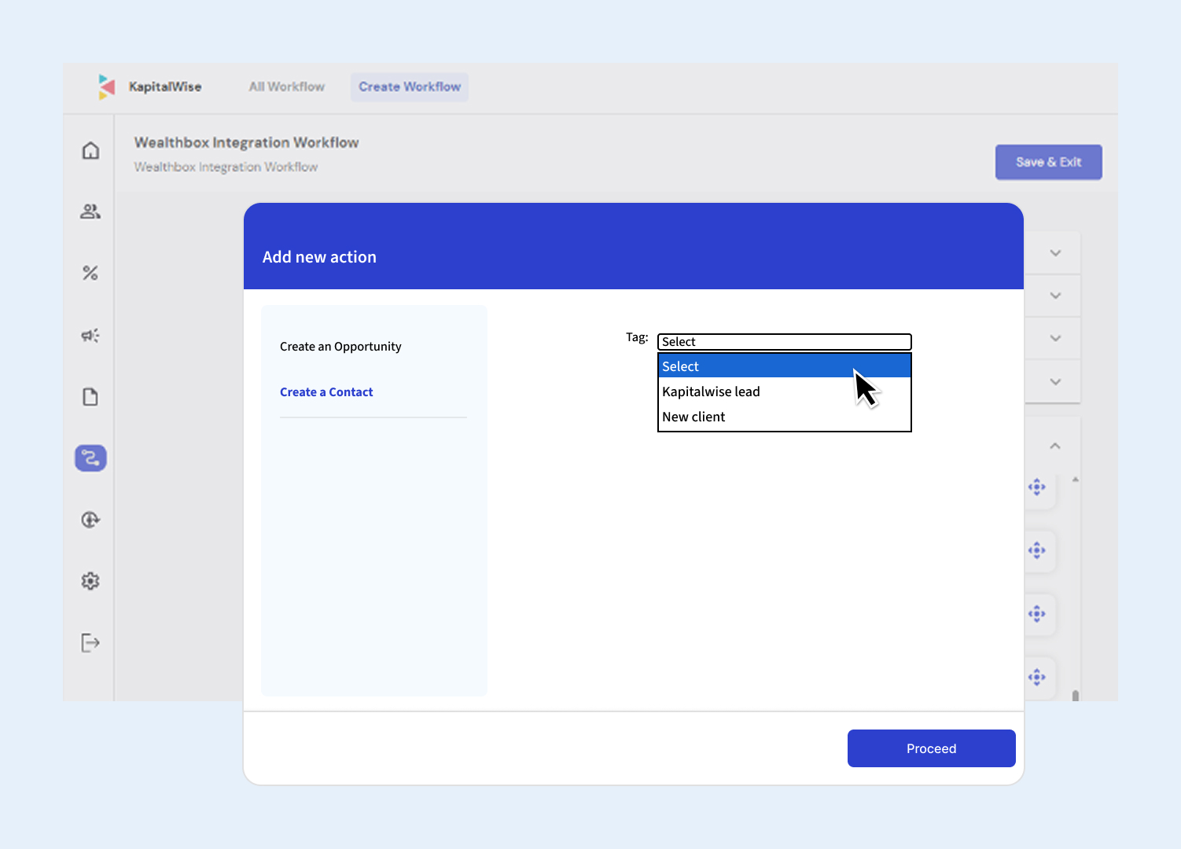The height and width of the screenshot is (849, 1181).
Task: Open the megaphone campaigns icon
Action: point(90,336)
